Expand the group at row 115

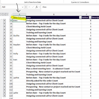coord(4,93)
